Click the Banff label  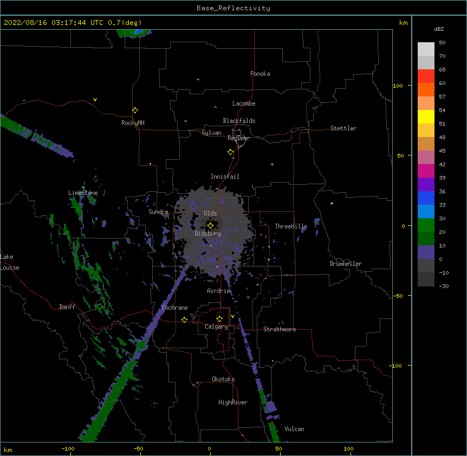click(x=67, y=307)
